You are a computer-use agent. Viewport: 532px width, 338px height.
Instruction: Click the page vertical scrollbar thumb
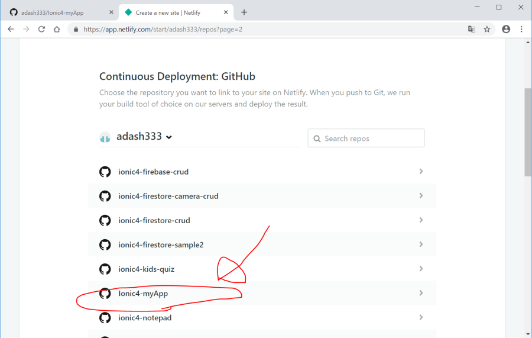point(527,132)
